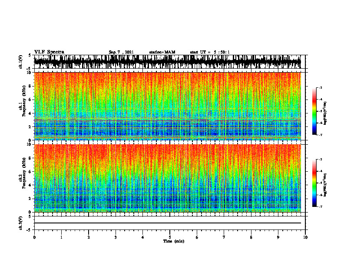Image resolution: width=344 pixels, height=266 pixels.
Task: Click the ch.1 color bar log(PSD) label
Action: pos(325,113)
